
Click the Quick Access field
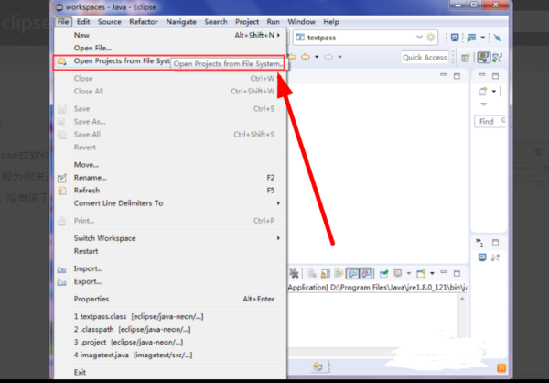425,57
